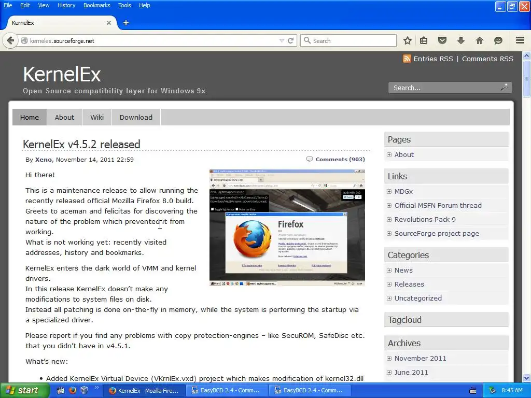531x398 pixels.
Task: Open the Pocket icon in toolbar
Action: [x=442, y=40]
